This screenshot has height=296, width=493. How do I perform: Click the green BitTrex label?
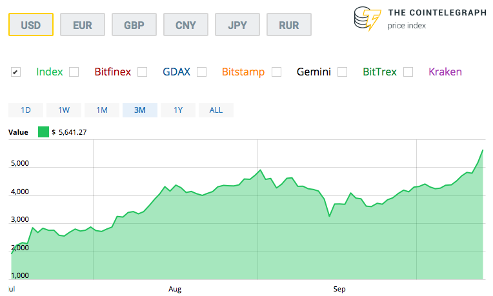click(379, 72)
